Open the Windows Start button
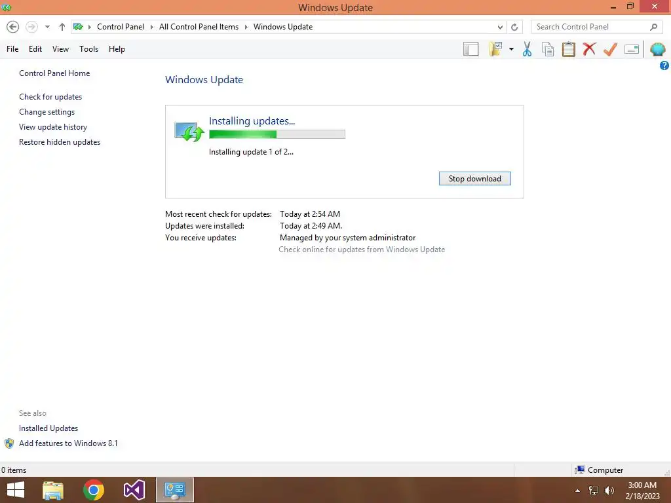The image size is (671, 503). click(16, 490)
